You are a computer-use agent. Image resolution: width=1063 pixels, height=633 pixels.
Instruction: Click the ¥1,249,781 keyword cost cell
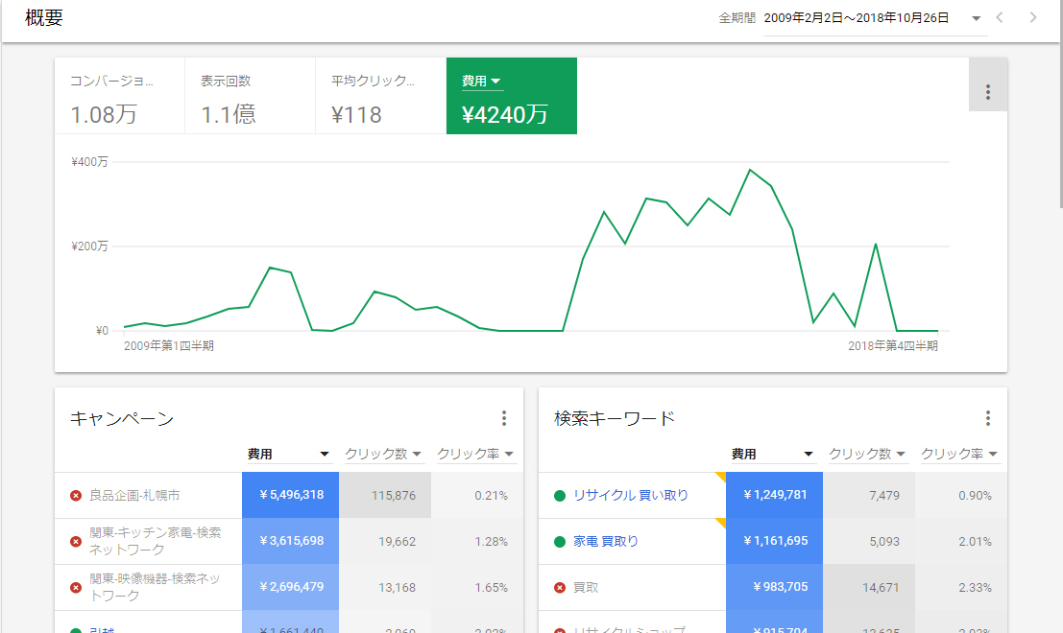[x=774, y=495]
